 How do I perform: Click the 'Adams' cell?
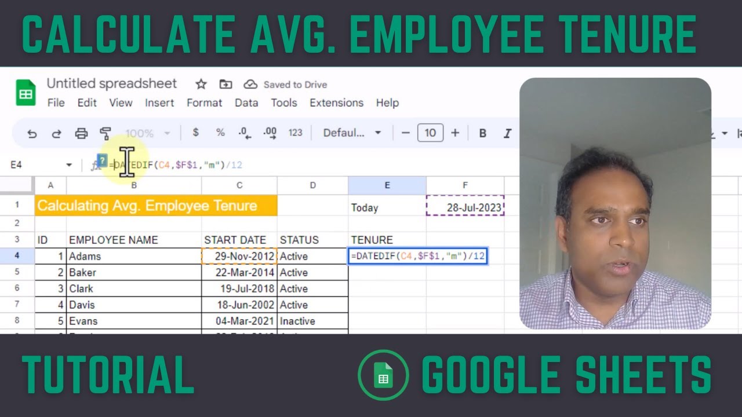pyautogui.click(x=134, y=256)
